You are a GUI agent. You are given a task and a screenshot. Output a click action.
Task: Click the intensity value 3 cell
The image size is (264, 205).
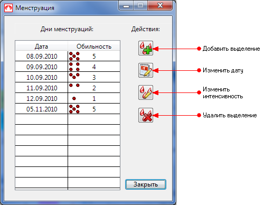pyautogui.click(x=94, y=77)
